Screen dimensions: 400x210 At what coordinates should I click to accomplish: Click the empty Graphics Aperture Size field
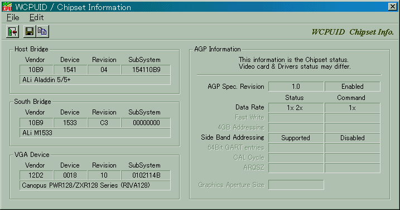pyautogui.click(x=296, y=185)
